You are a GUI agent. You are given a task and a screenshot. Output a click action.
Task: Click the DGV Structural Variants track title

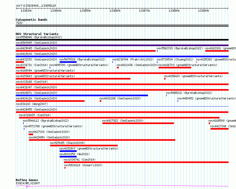point(37,34)
